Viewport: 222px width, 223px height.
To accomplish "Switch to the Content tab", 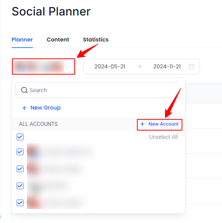I will (x=58, y=40).
